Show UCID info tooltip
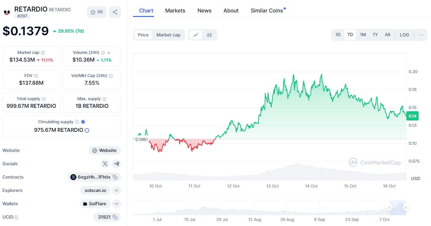431x226 pixels. (16, 217)
